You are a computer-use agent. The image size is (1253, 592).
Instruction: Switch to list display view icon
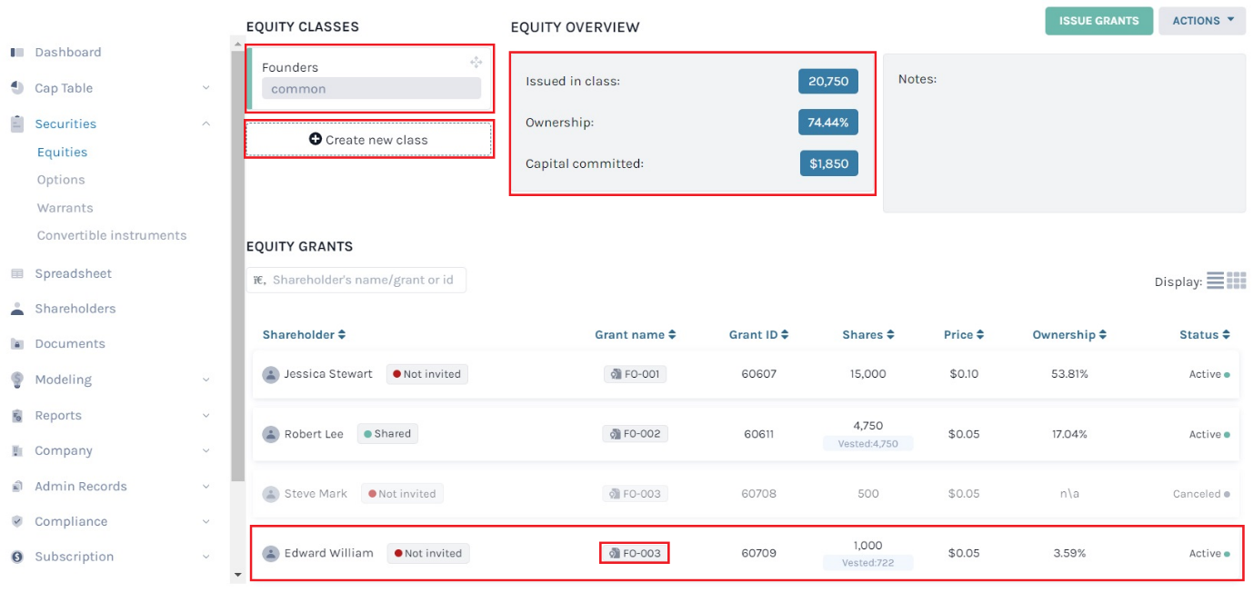click(1215, 281)
